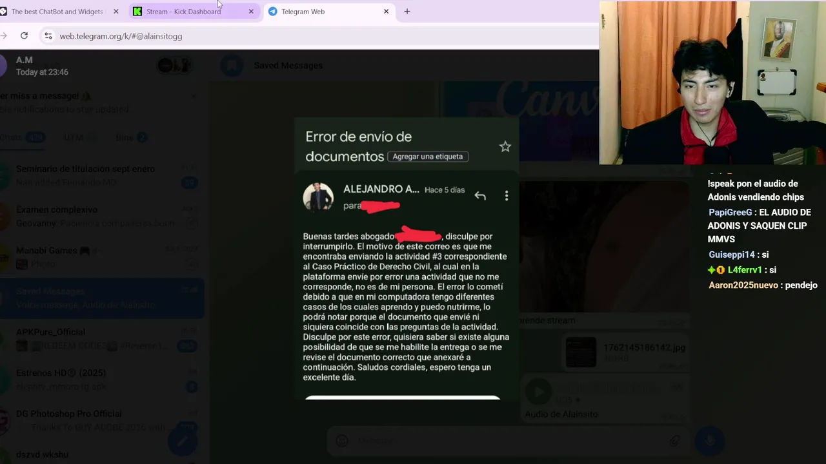Click Aaron2025nuevo username in stream chat

click(x=743, y=285)
